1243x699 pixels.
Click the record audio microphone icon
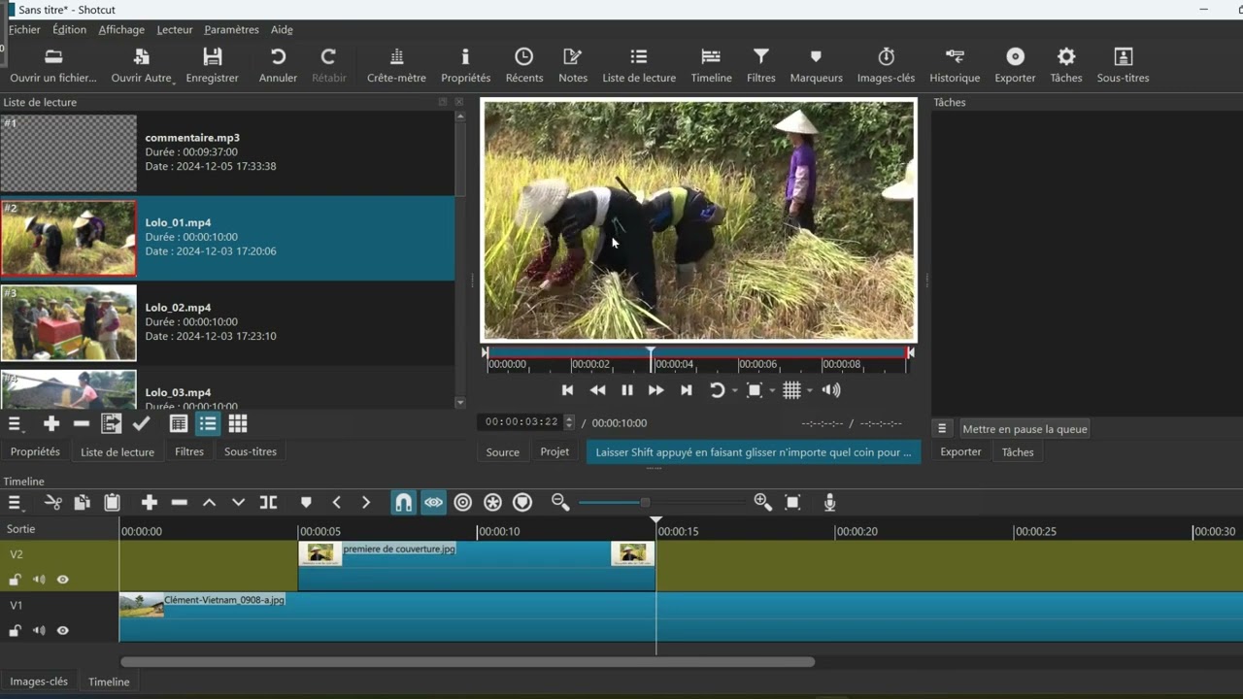[x=829, y=502]
